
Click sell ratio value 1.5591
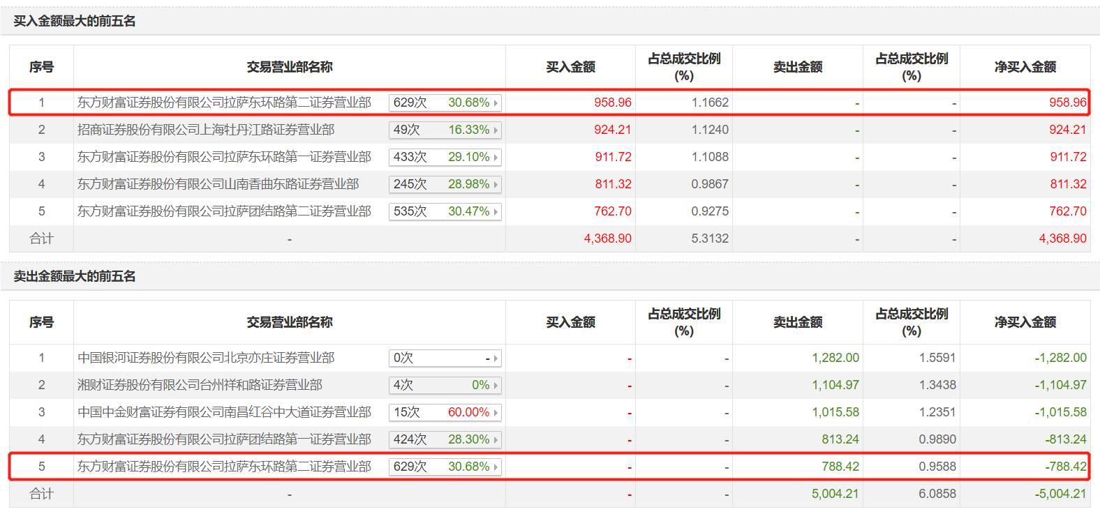937,358
